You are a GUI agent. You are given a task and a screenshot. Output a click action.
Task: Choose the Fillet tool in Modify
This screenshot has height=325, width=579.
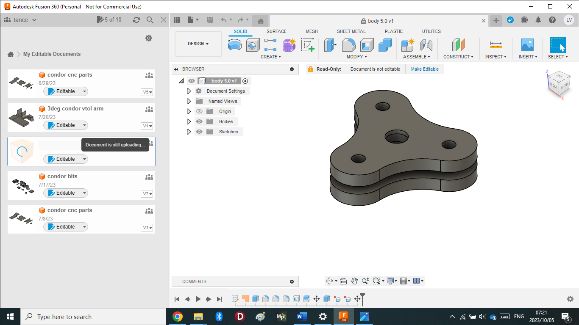[x=348, y=45]
